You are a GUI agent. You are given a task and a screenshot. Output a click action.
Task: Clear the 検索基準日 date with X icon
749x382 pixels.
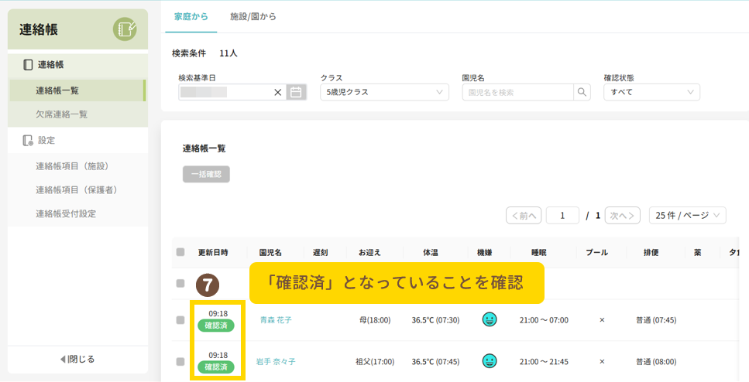[278, 92]
